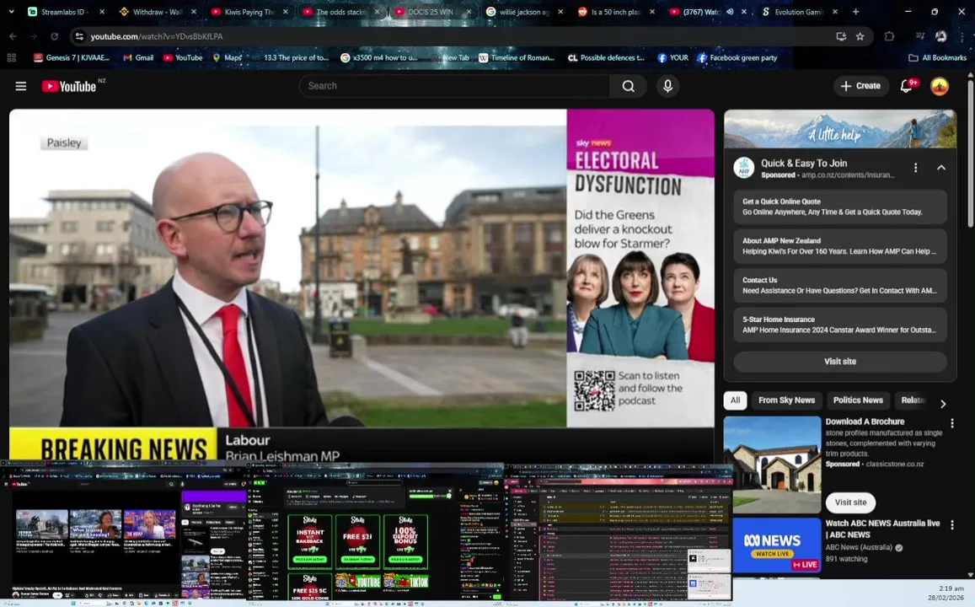Viewport: 975px width, 607px height.
Task: Open Chrome three-dot browser menu
Action: (x=962, y=37)
